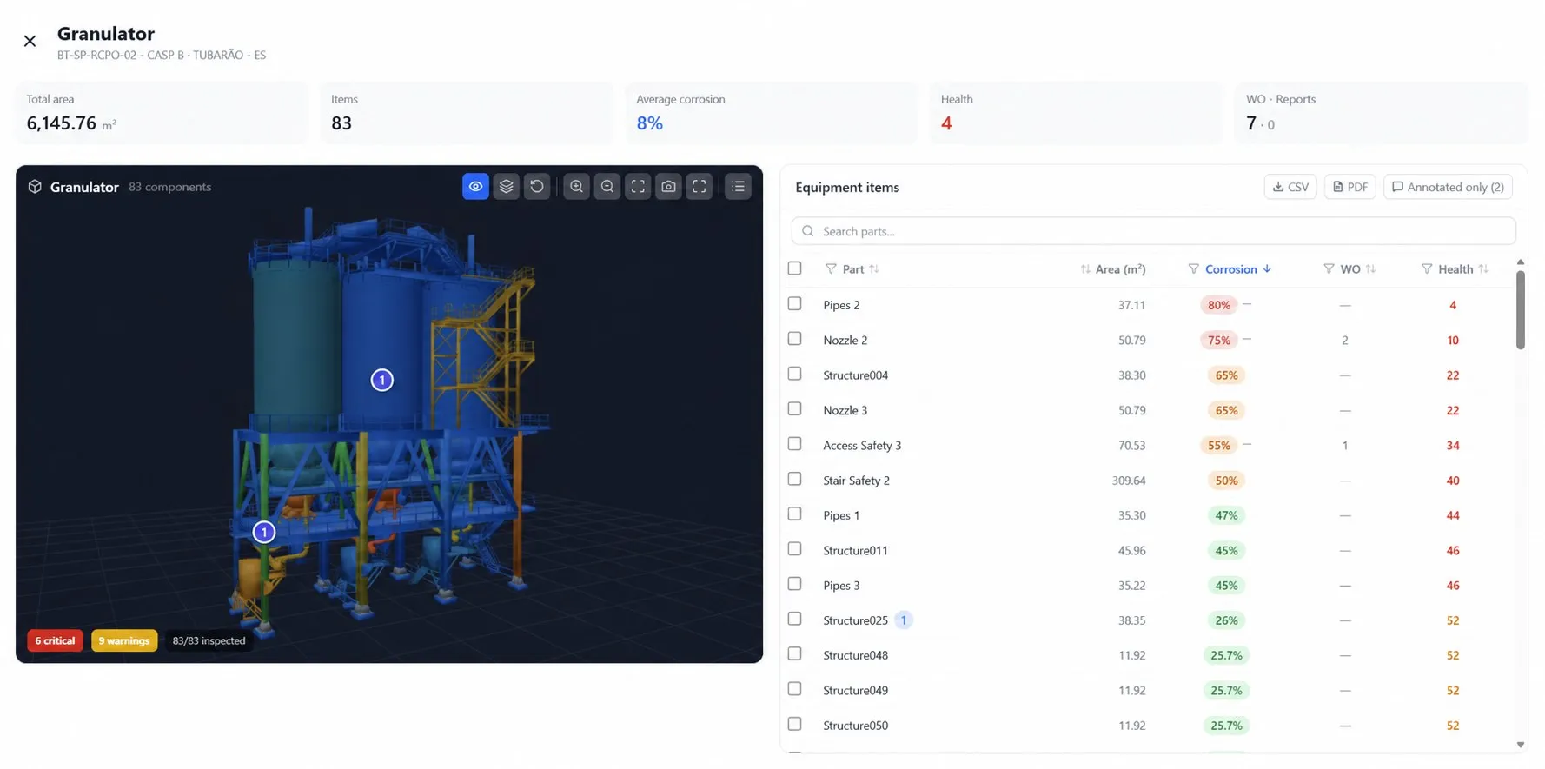
Task: Export items as PDF
Action: (x=1349, y=187)
